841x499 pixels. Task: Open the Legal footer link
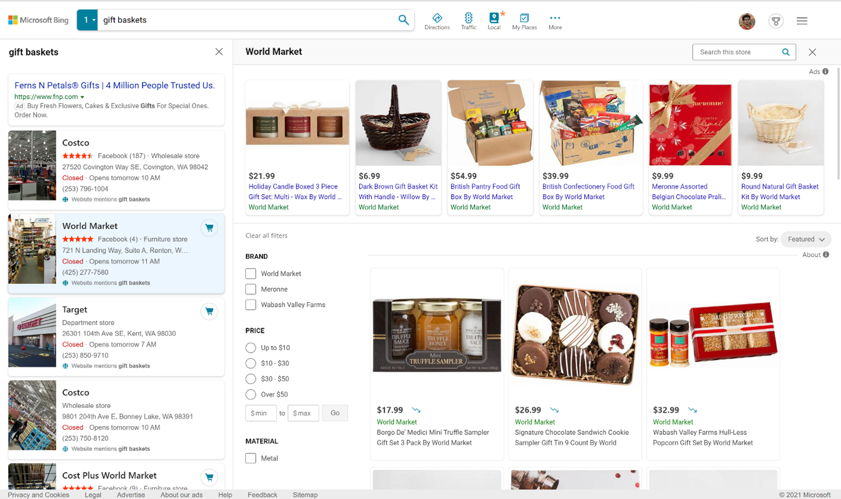click(x=93, y=495)
